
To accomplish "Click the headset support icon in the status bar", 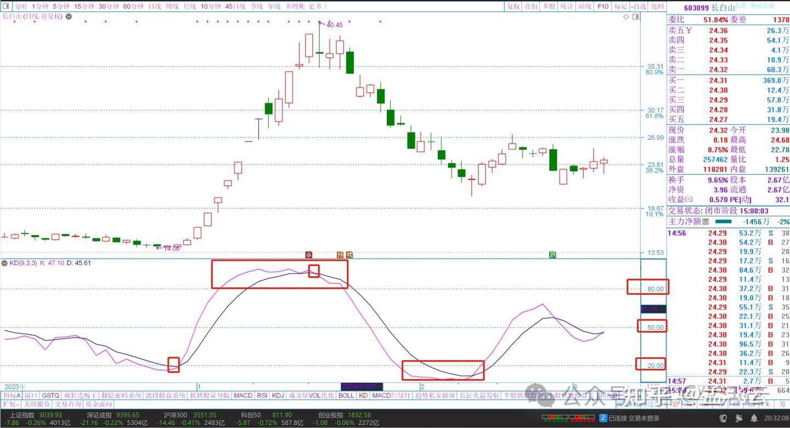I will coord(724,419).
